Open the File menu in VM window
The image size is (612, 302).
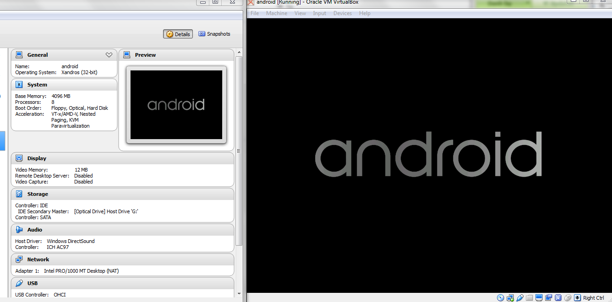pos(255,13)
